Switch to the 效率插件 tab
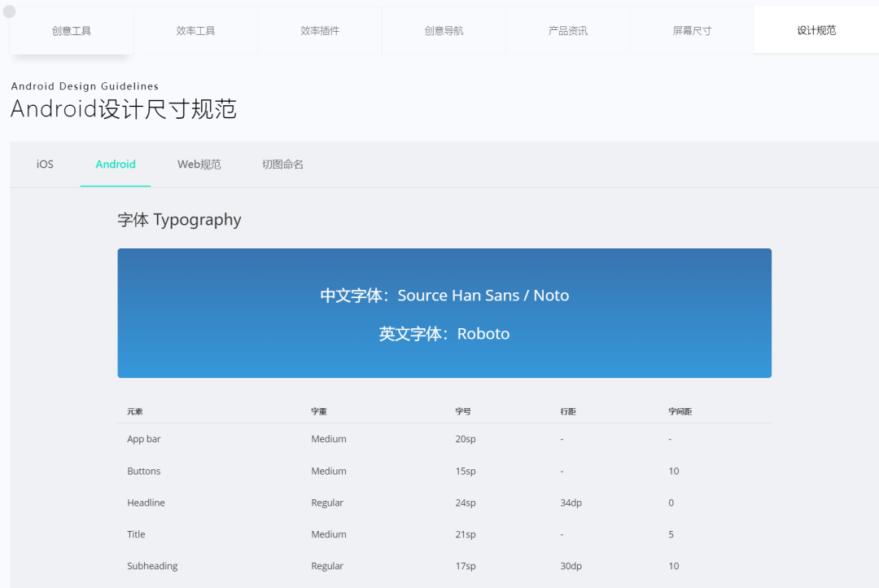The image size is (879, 588). pyautogui.click(x=320, y=31)
